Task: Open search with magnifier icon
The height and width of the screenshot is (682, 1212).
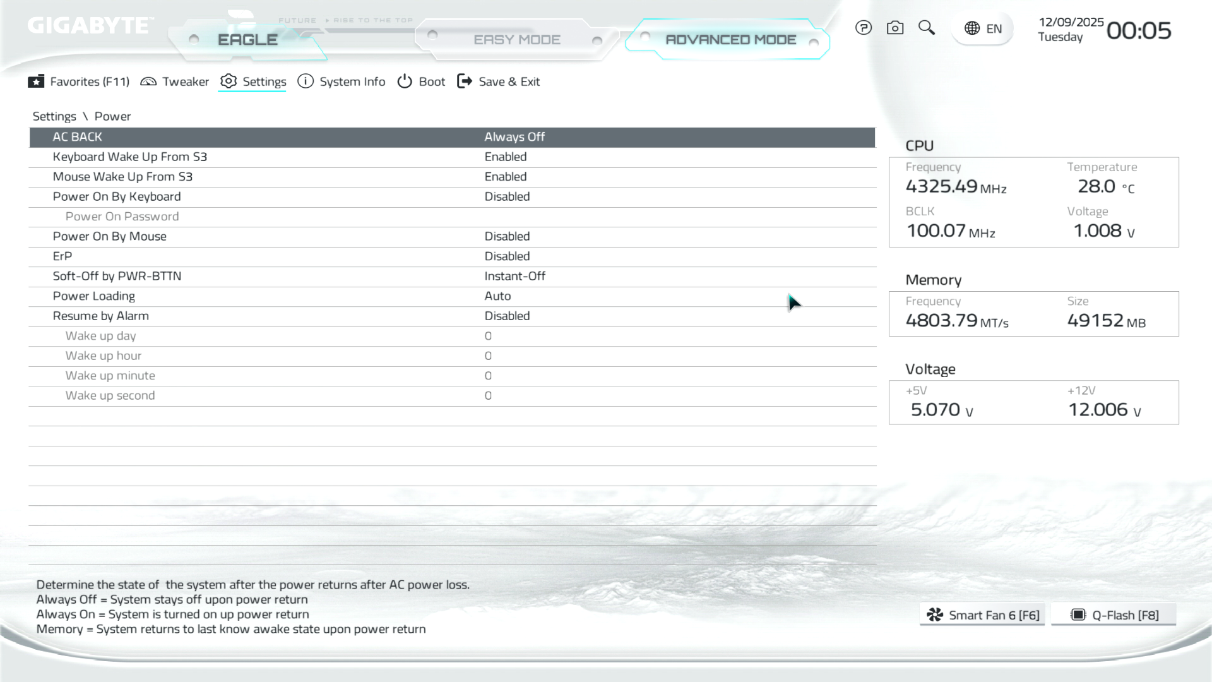Action: pos(926,28)
